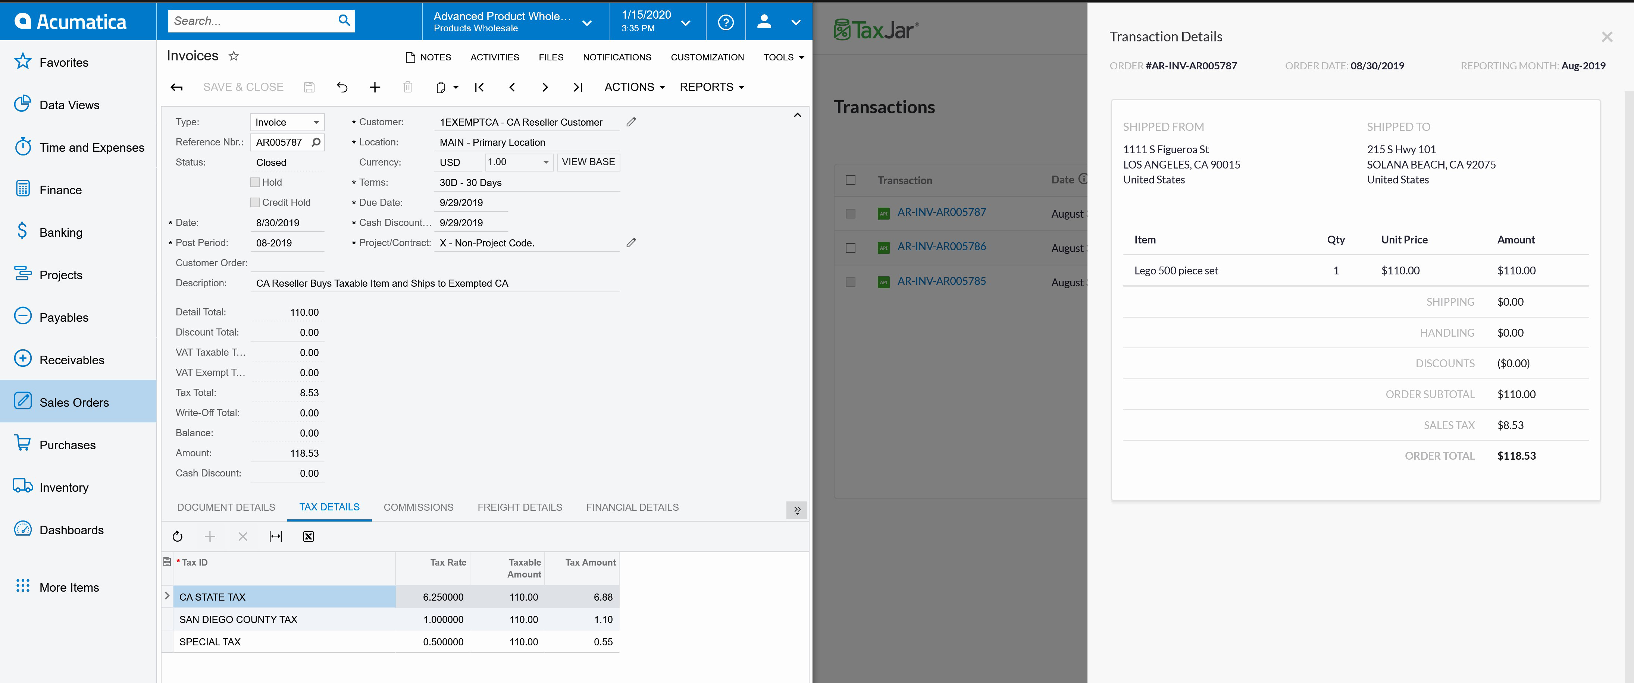Enable the Hold checkbox

pos(255,183)
